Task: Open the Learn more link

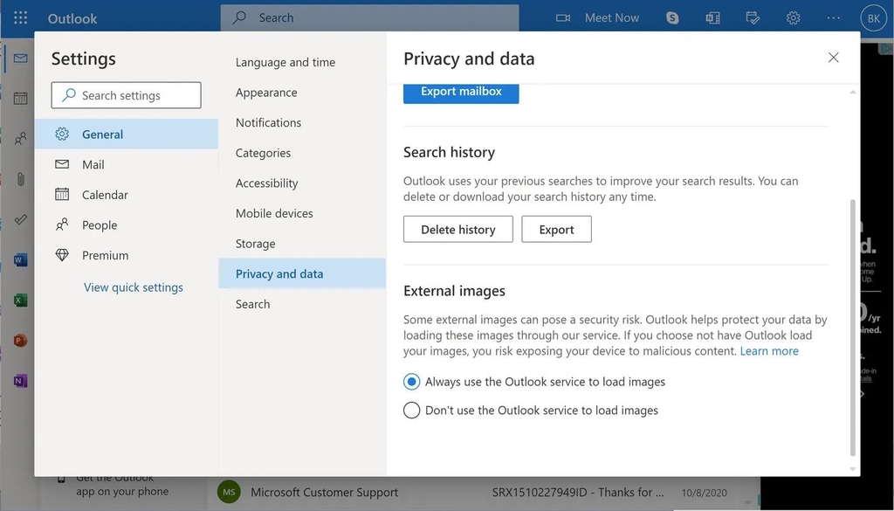Action: [769, 351]
